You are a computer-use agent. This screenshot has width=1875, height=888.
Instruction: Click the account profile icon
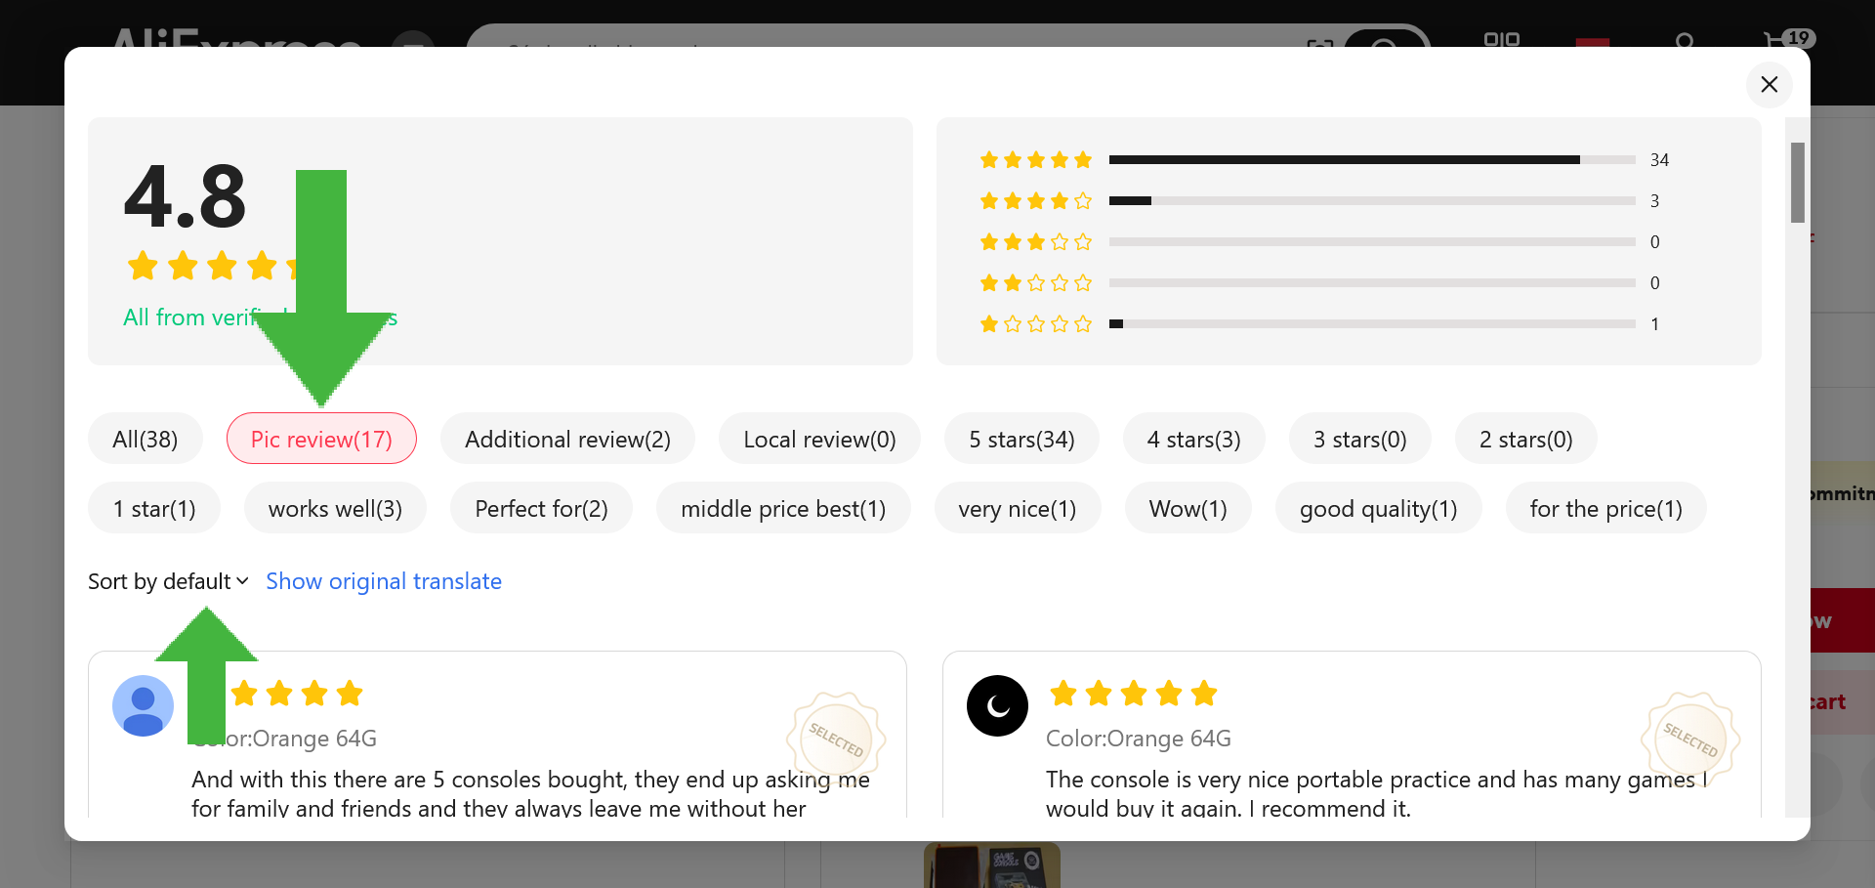pos(1684,41)
